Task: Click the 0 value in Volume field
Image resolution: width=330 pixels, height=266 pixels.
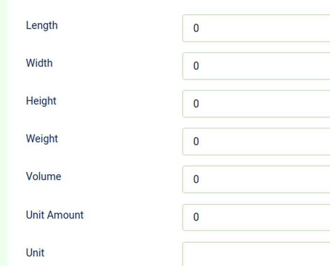Action: click(x=196, y=179)
